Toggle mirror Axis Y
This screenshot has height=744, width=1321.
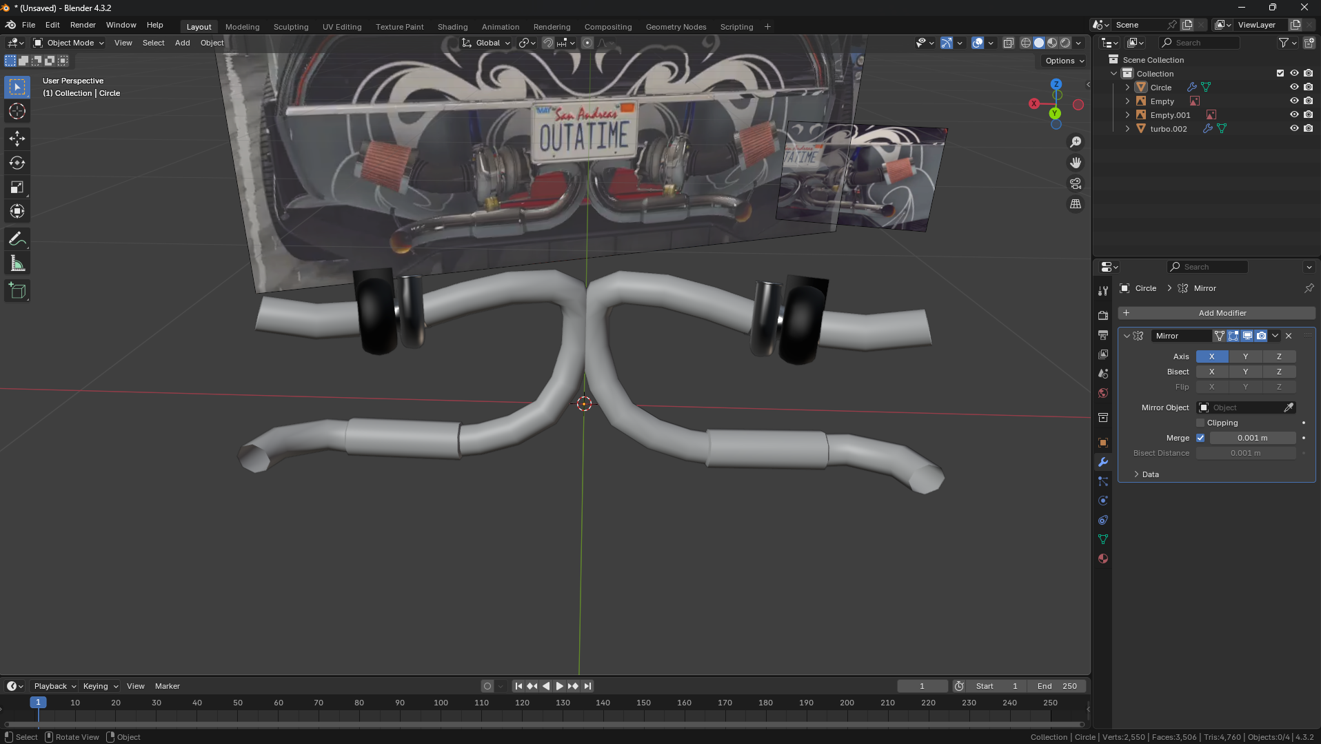click(1245, 356)
